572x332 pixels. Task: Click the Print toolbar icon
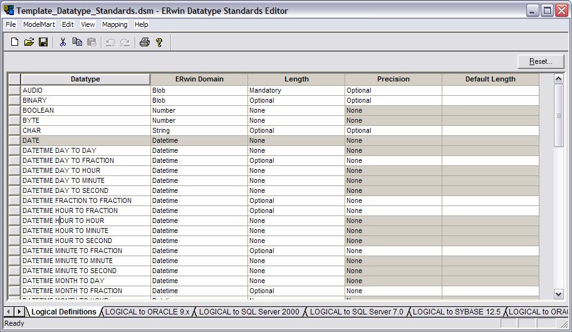pos(144,42)
